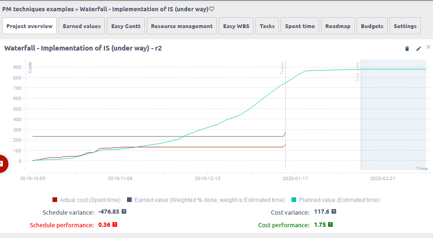Toggle Planned value series in chart legend
This screenshot has width=433, height=238.
coord(336,200)
